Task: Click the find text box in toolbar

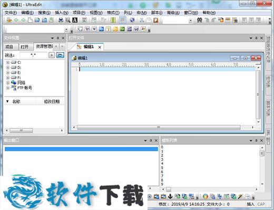Action: (x=175, y=21)
